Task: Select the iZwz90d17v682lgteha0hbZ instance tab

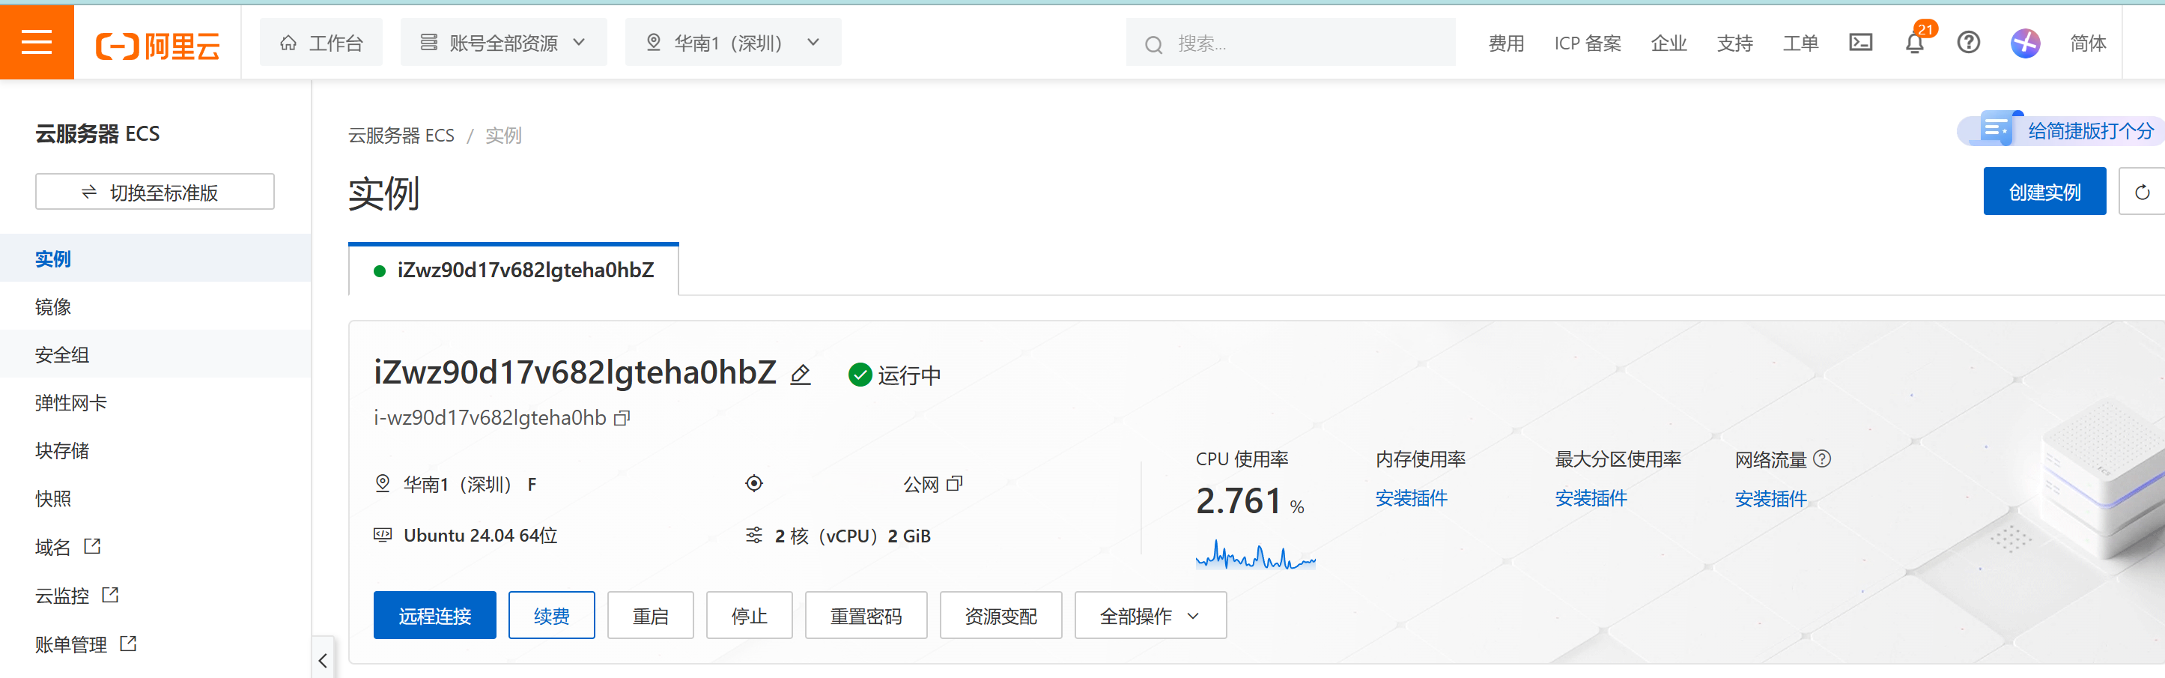Action: 514,270
